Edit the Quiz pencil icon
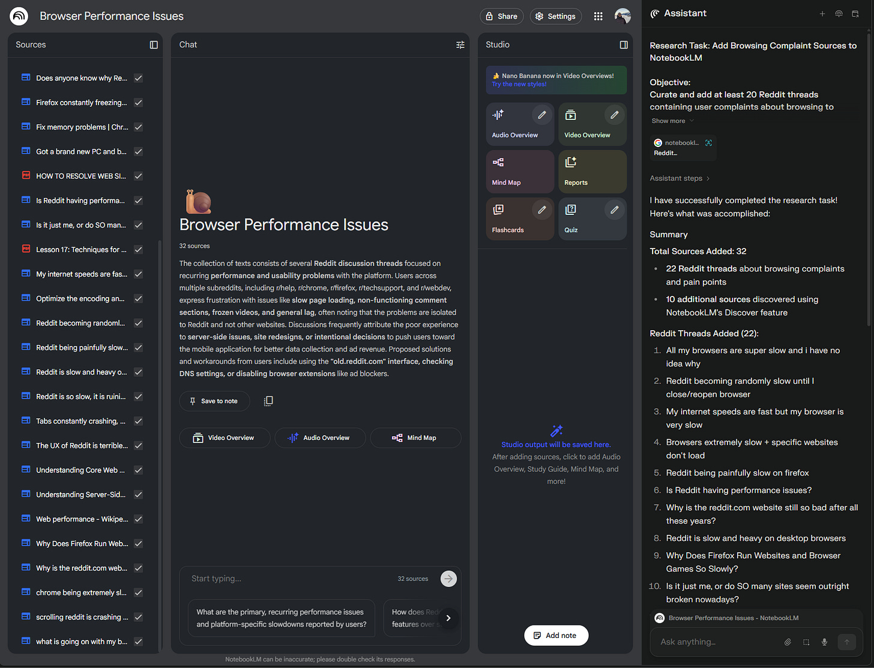This screenshot has width=874, height=668. [615, 209]
